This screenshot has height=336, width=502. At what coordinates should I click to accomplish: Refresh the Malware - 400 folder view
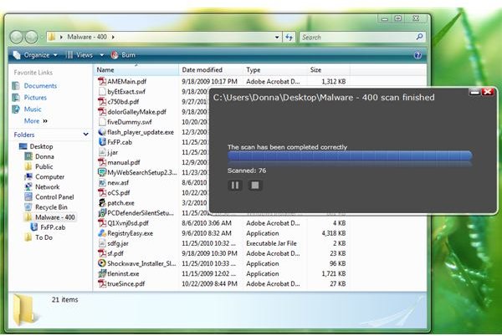289,38
